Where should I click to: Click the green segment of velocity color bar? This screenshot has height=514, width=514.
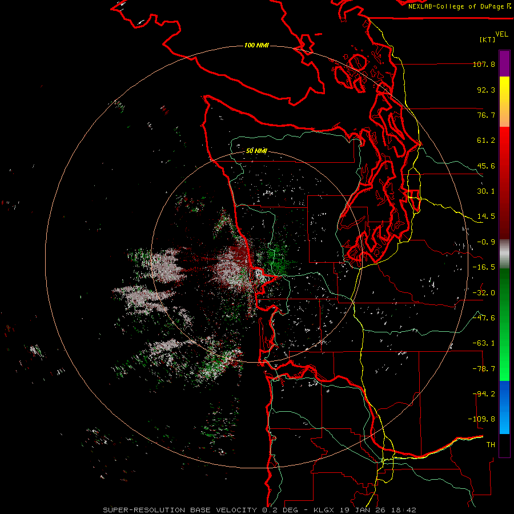[504, 324]
